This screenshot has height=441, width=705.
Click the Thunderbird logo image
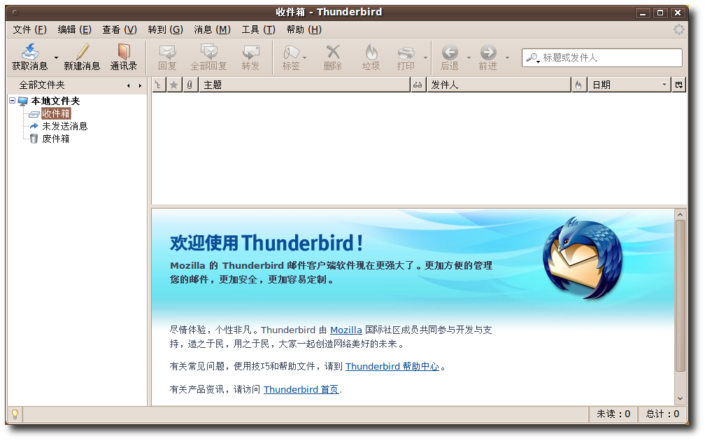(x=582, y=258)
